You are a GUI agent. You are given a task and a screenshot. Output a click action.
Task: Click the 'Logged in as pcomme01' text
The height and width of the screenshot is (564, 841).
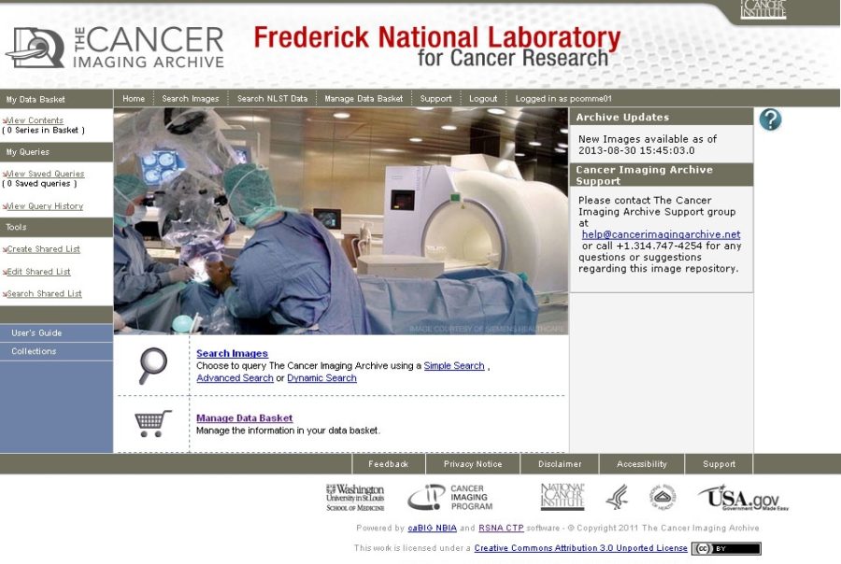[x=563, y=99]
